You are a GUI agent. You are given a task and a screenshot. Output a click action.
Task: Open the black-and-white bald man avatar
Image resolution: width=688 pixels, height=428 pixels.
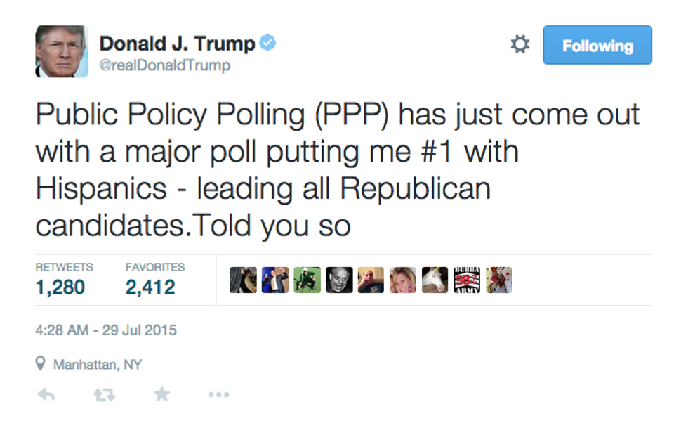(339, 280)
